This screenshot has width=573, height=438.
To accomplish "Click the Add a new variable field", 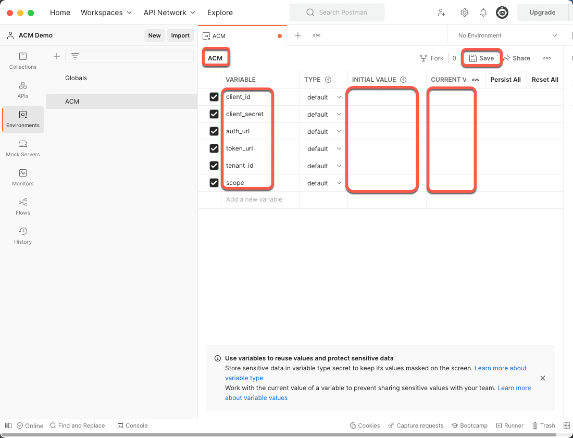I will (x=254, y=199).
